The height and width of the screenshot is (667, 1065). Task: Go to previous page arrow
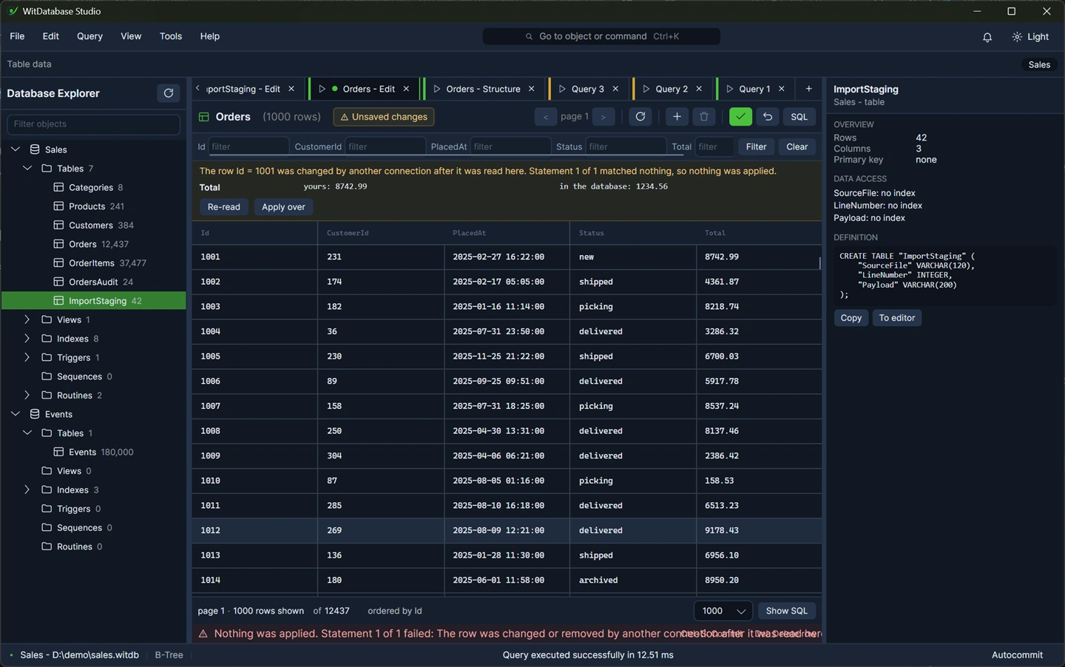point(546,117)
